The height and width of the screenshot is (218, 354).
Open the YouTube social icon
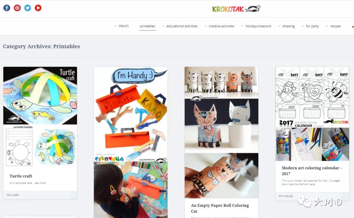coord(38,8)
